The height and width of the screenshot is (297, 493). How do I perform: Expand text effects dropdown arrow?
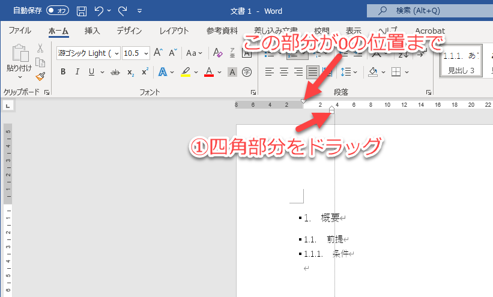172,72
